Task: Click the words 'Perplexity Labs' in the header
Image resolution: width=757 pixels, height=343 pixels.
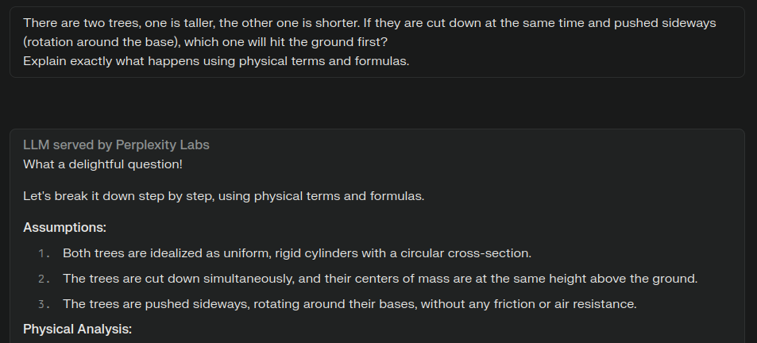Action: (163, 145)
